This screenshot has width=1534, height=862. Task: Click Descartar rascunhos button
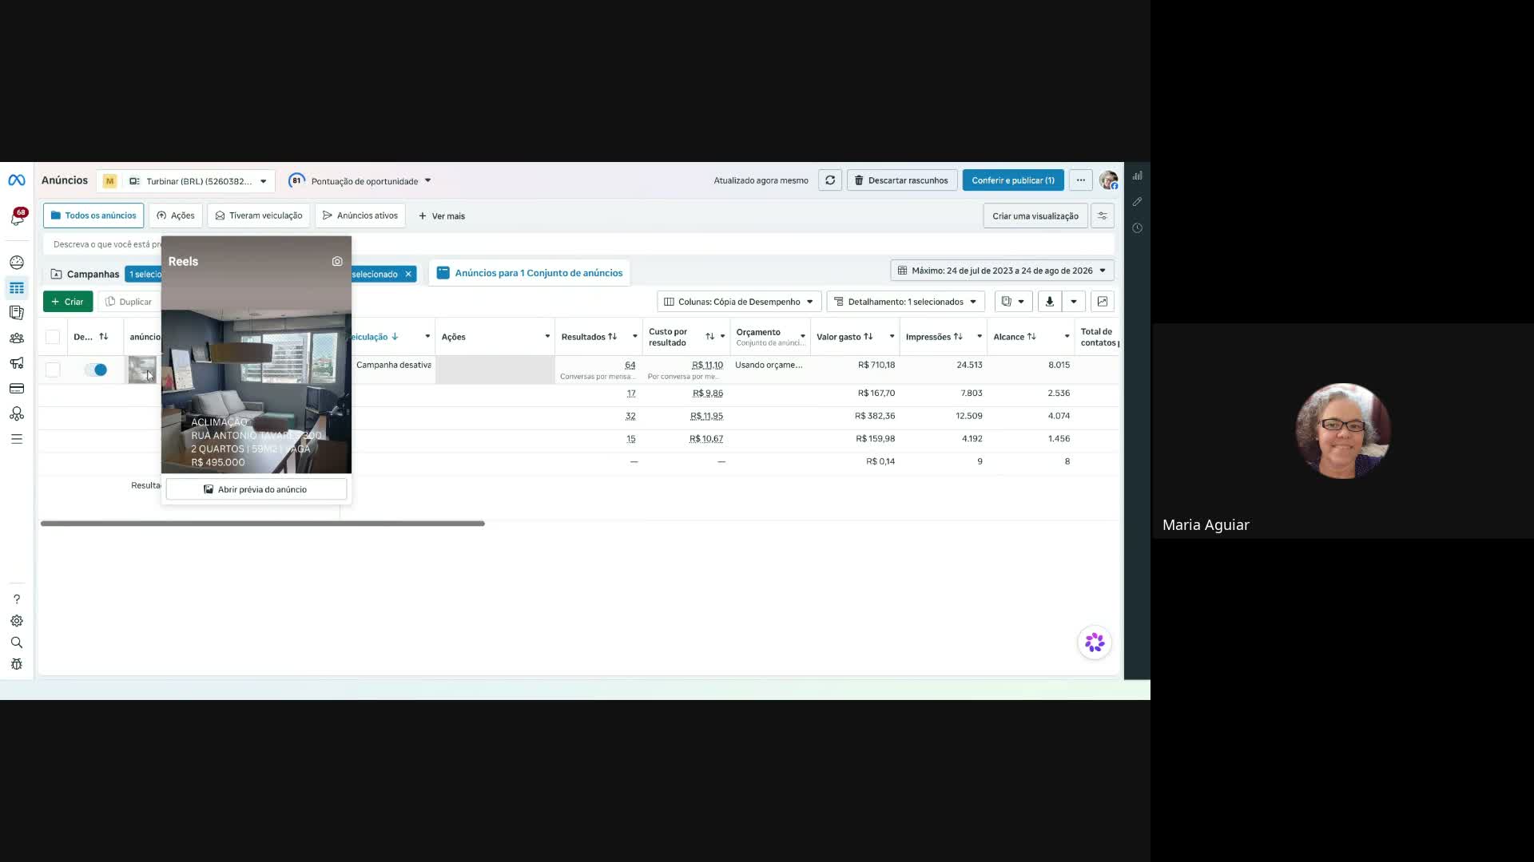click(902, 180)
